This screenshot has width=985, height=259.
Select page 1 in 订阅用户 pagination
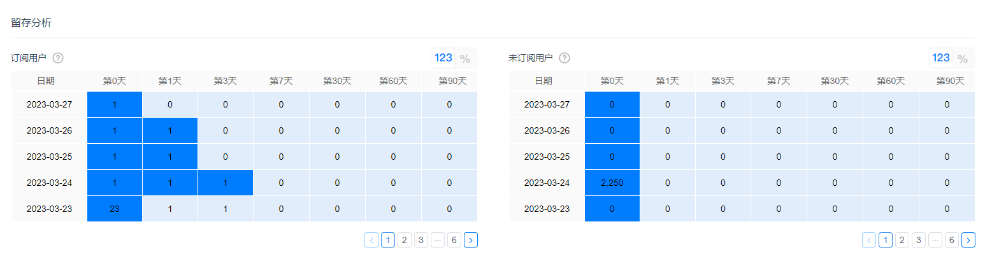[388, 240]
